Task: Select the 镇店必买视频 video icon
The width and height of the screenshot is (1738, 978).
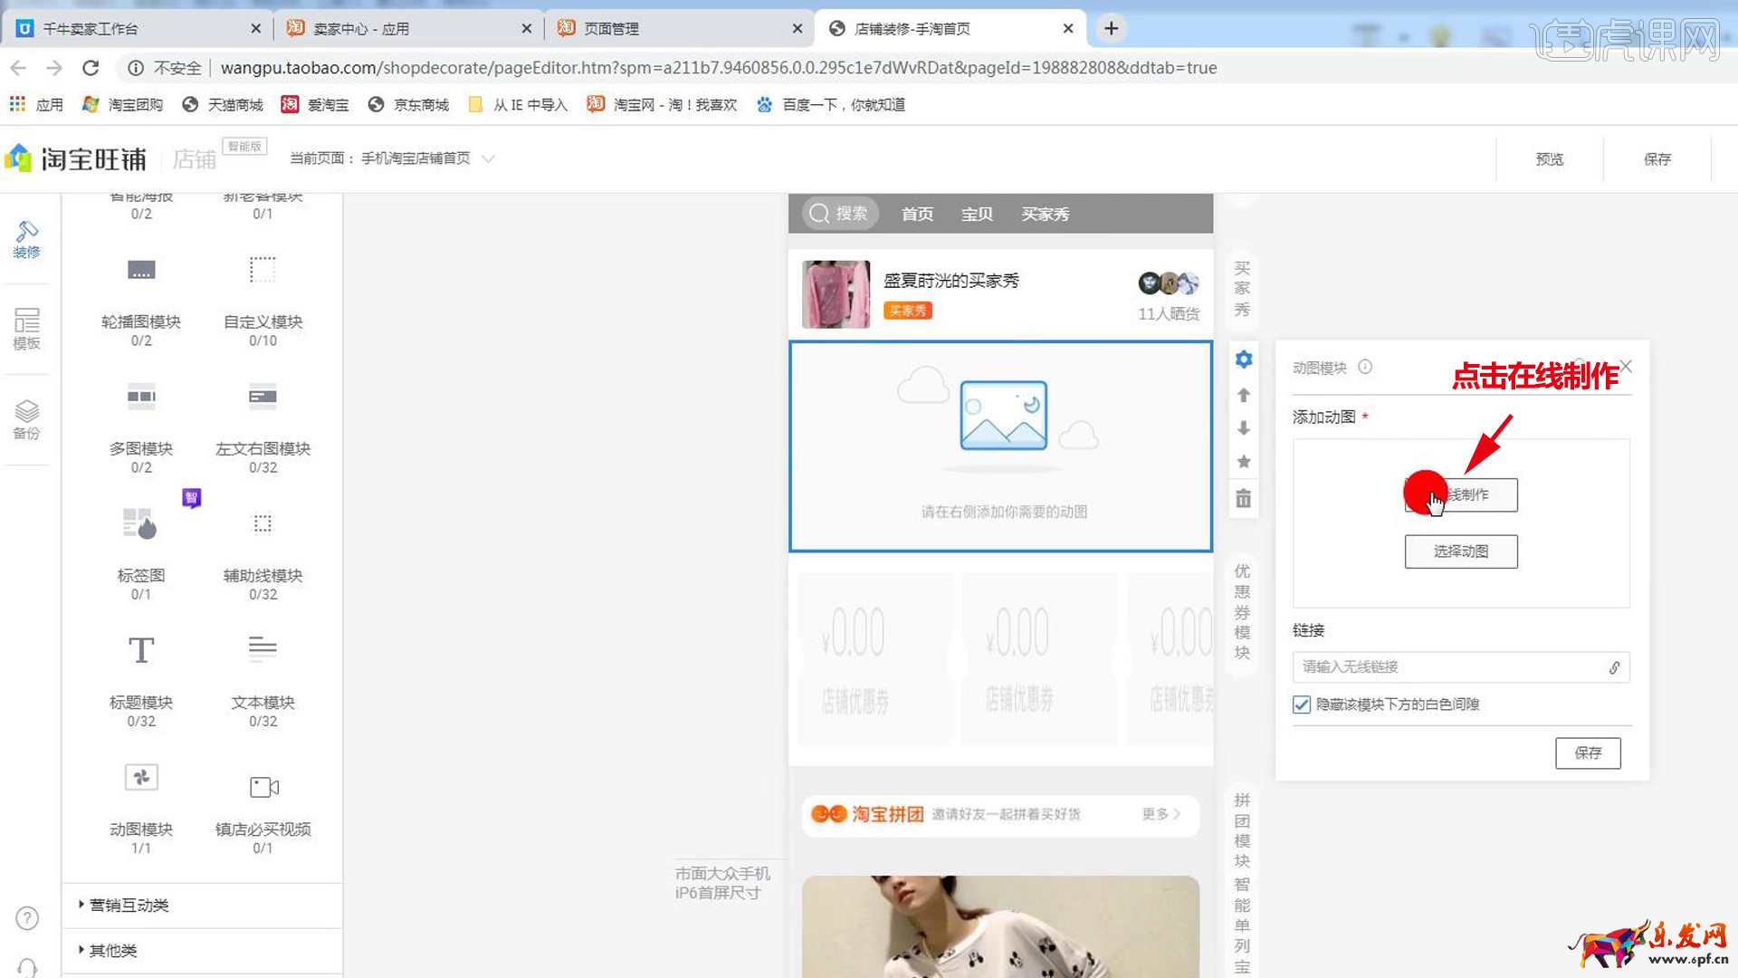Action: point(263,786)
